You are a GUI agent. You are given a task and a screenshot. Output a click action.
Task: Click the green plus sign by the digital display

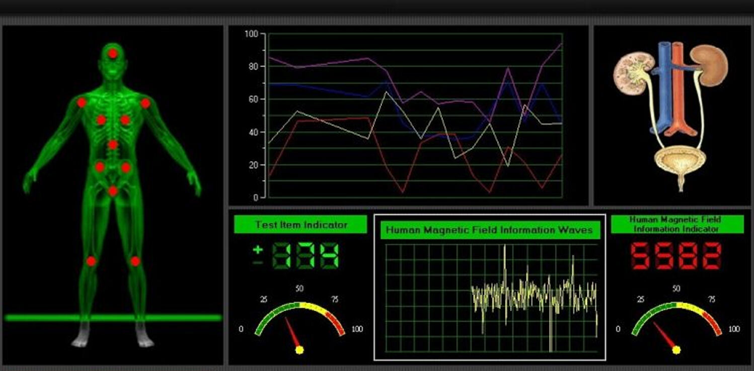coord(258,250)
